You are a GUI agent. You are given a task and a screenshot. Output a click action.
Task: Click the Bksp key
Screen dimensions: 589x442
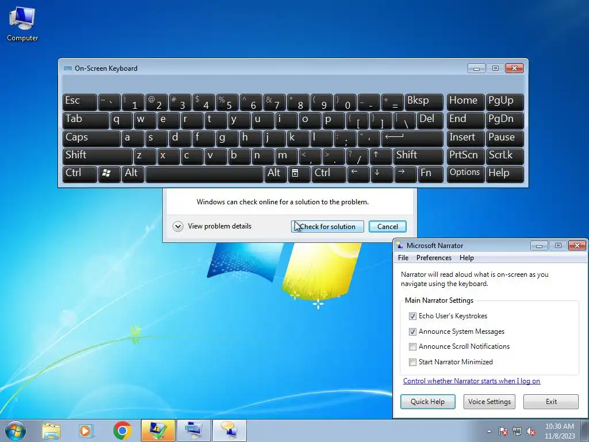click(x=424, y=102)
